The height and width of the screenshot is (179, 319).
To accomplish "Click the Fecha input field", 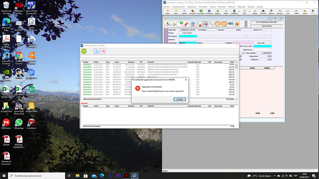I will click(185, 33).
